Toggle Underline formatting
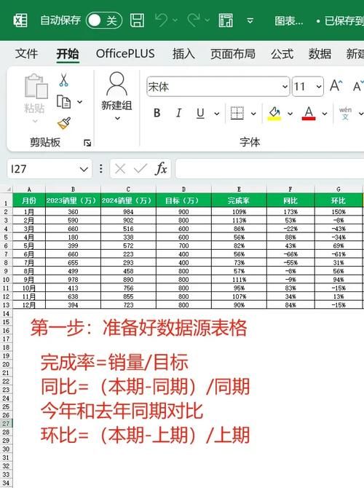This screenshot has width=364, height=488. [x=200, y=113]
